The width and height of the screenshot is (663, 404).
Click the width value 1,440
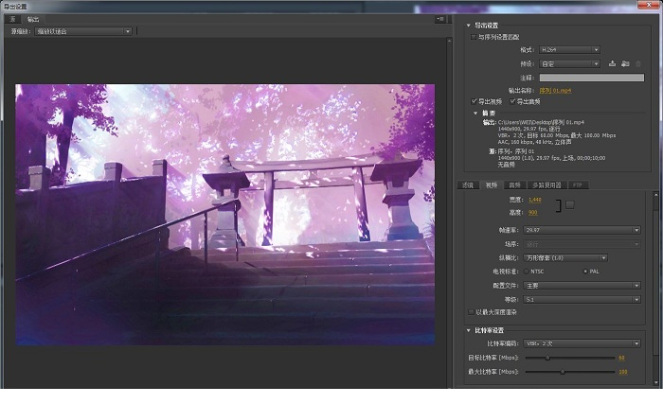pyautogui.click(x=535, y=200)
